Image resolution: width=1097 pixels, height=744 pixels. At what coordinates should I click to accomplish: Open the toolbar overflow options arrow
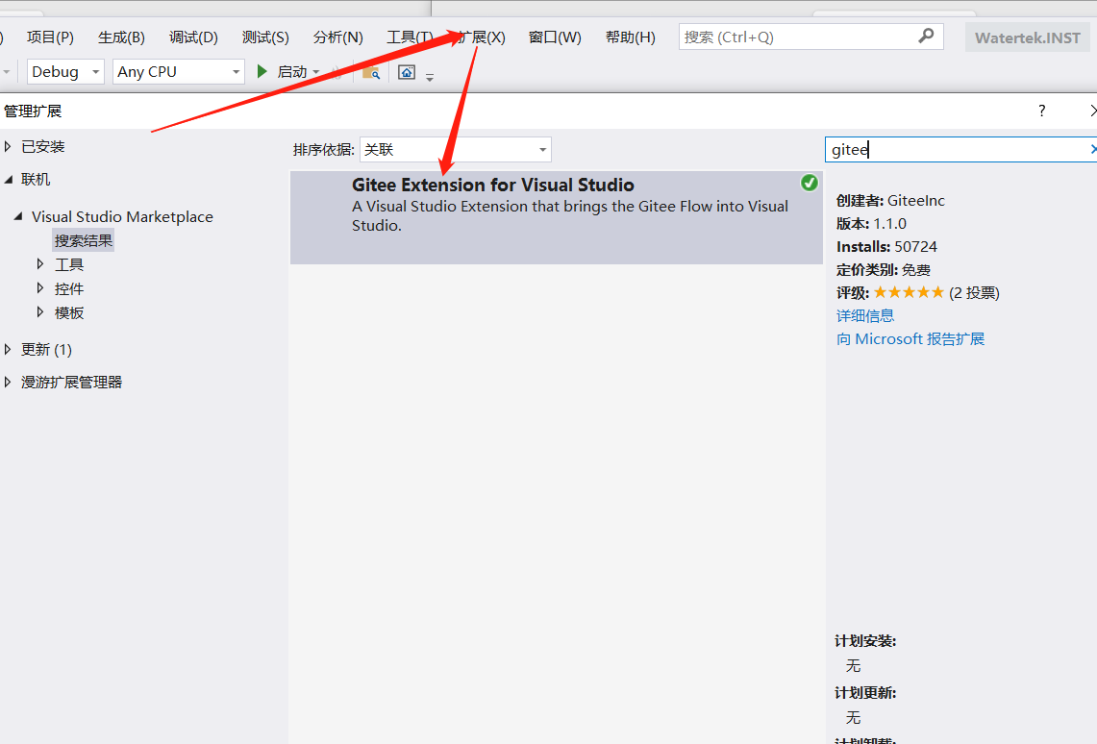point(430,74)
